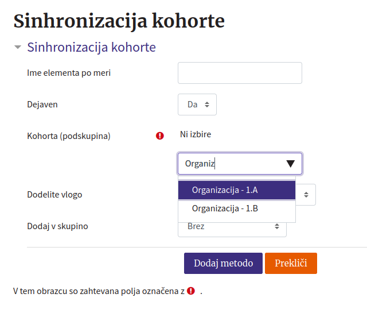The height and width of the screenshot is (313, 367).
Task: Open the Dejaven dropdown showing Da
Action: pos(197,105)
